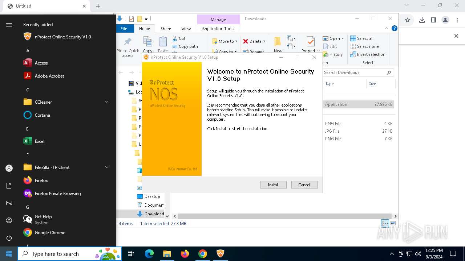
Task: Select the Application row with 27,996 KB
Action: pos(359,104)
